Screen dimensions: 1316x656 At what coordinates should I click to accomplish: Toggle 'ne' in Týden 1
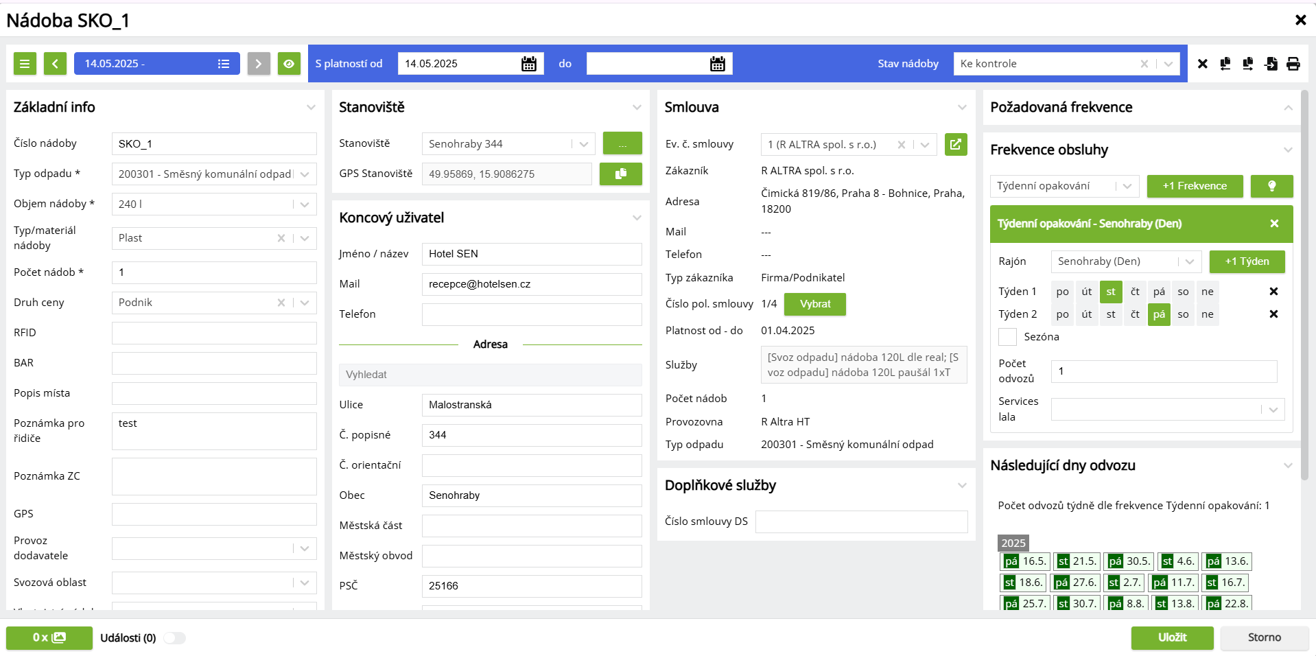[1208, 292]
